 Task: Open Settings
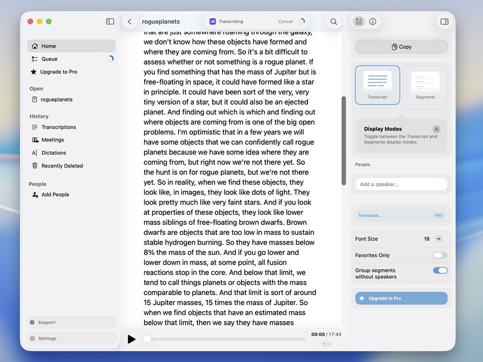[71, 338]
